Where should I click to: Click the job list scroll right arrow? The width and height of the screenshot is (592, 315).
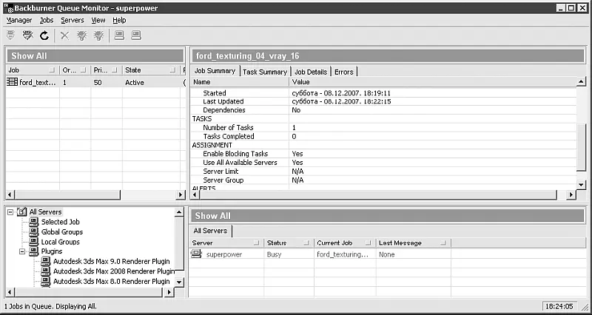coord(181,194)
